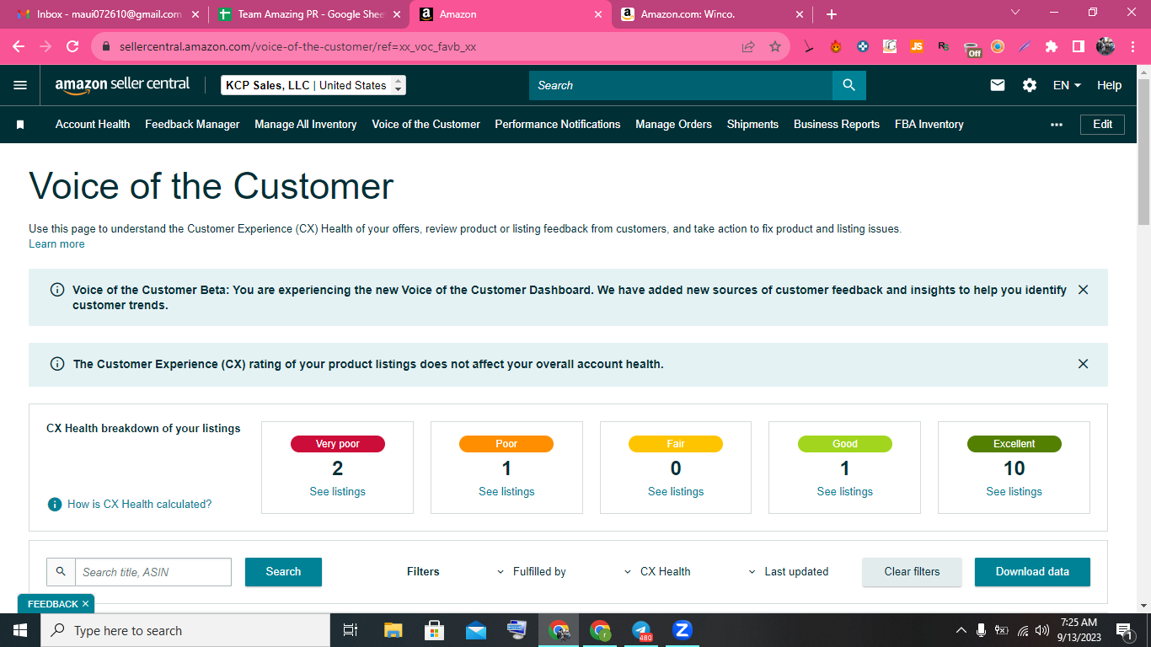Show hidden system tray icons
This screenshot has width=1151, height=647.
[961, 630]
